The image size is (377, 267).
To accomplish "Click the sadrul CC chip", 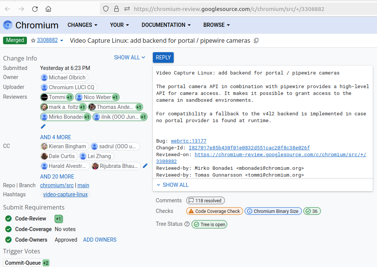I will [115, 146].
